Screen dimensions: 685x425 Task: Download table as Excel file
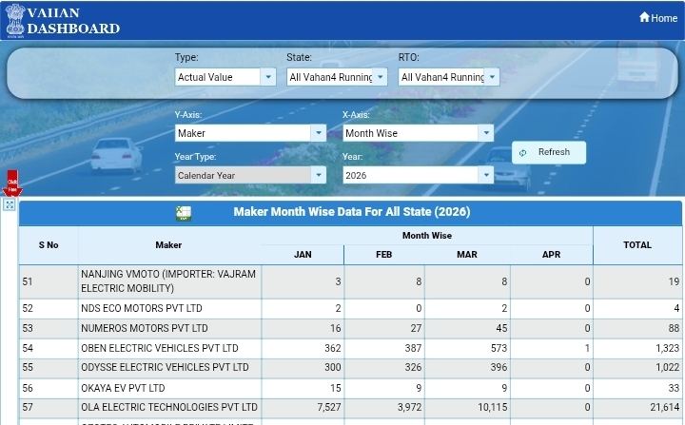184,213
